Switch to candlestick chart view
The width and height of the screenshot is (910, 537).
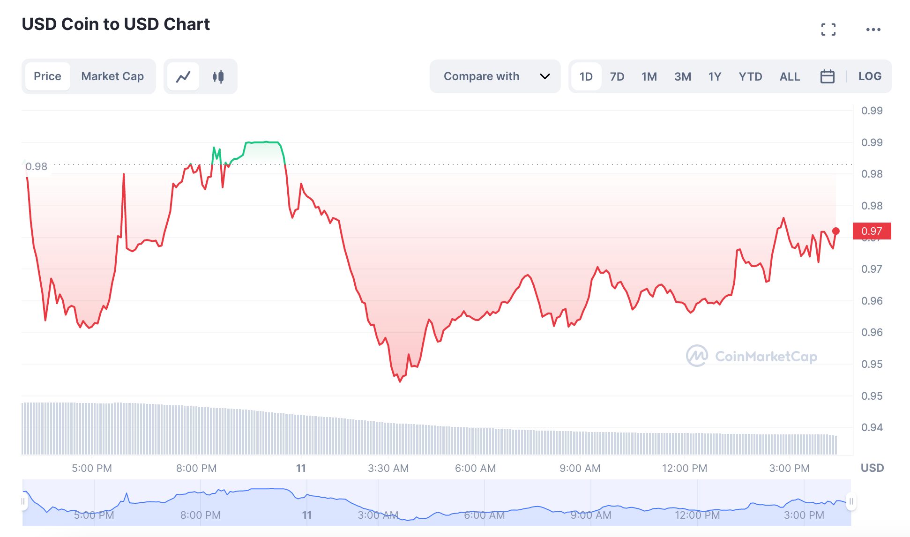tap(218, 76)
